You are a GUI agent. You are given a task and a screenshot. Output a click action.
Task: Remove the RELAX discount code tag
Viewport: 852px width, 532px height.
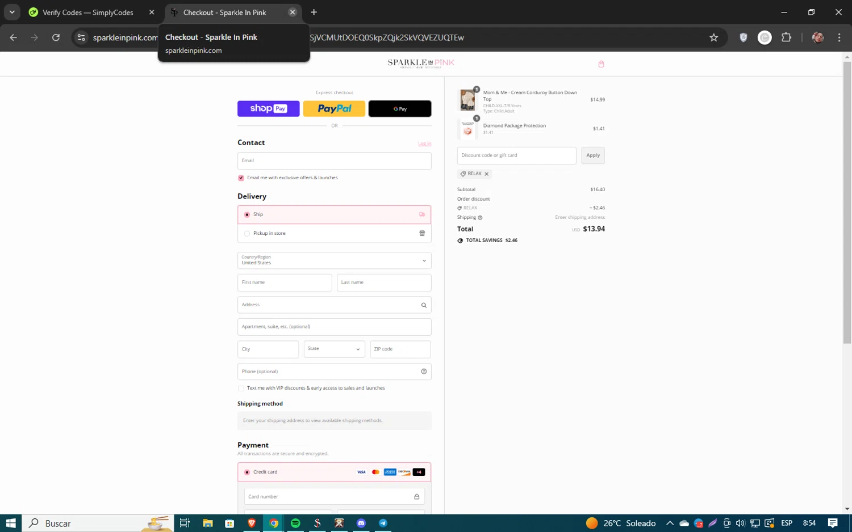487,174
